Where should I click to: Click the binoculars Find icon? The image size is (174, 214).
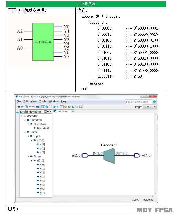point(37,107)
